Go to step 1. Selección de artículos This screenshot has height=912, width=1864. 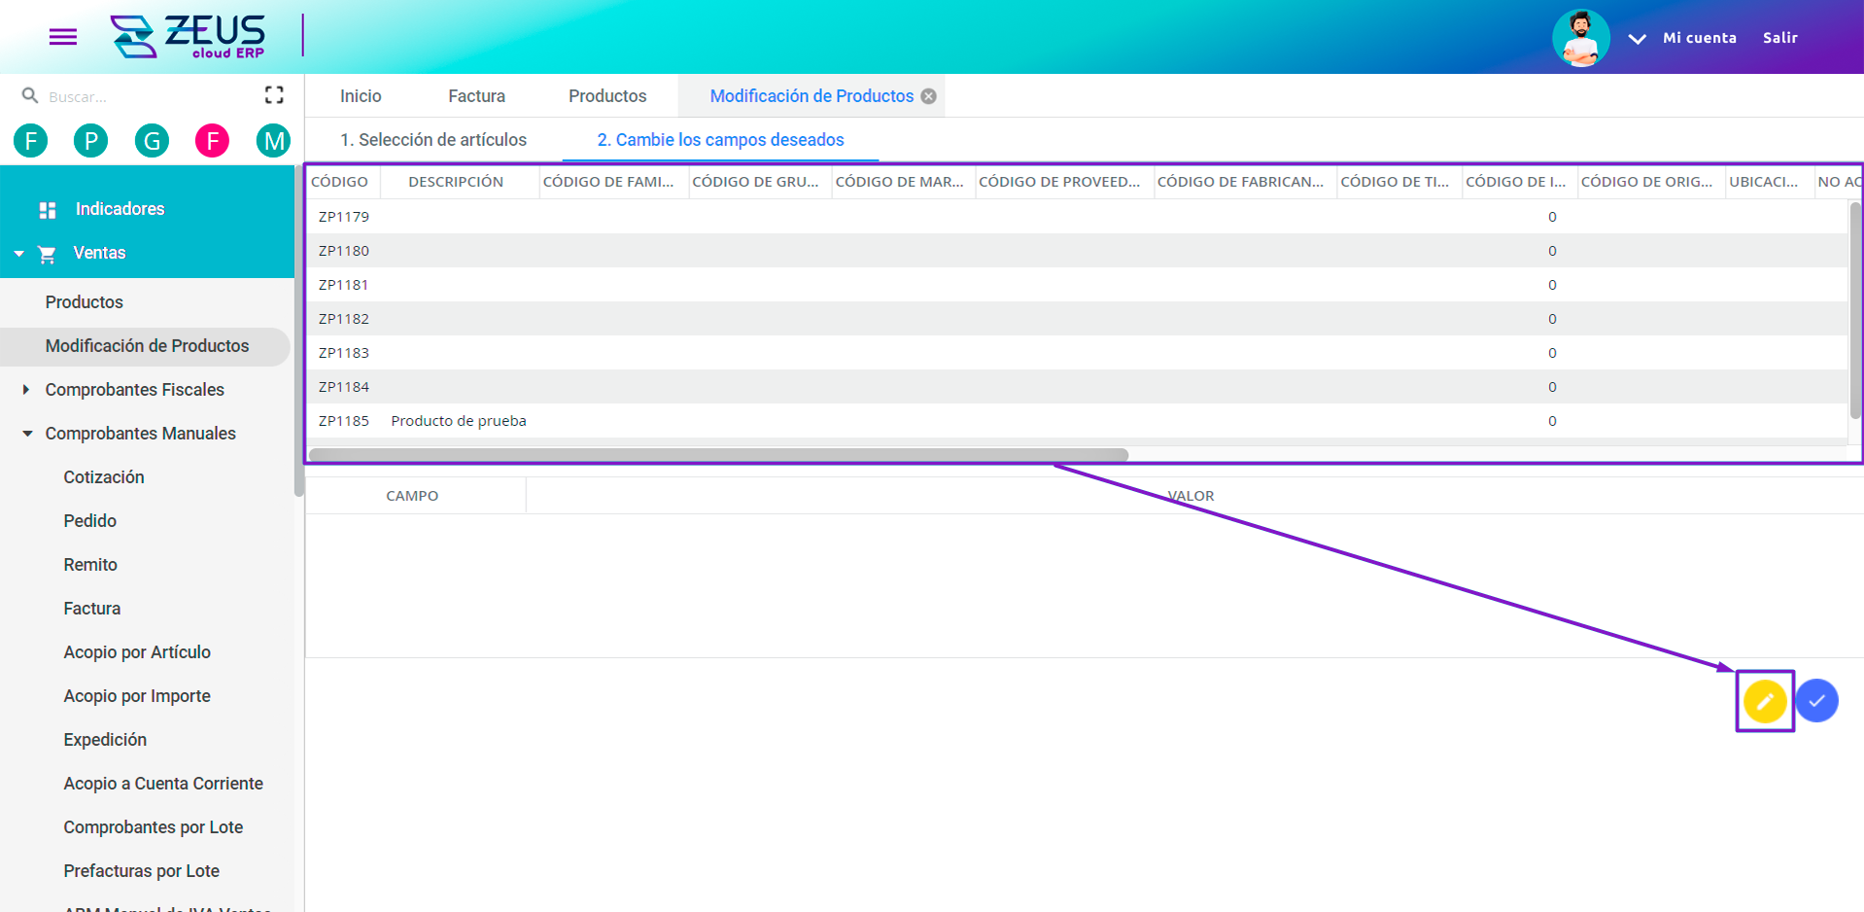[x=433, y=140]
